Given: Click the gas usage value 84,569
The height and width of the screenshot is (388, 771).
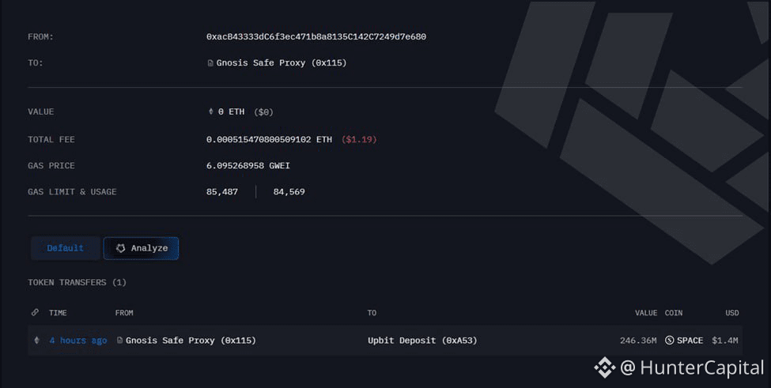Looking at the screenshot, I should (289, 191).
